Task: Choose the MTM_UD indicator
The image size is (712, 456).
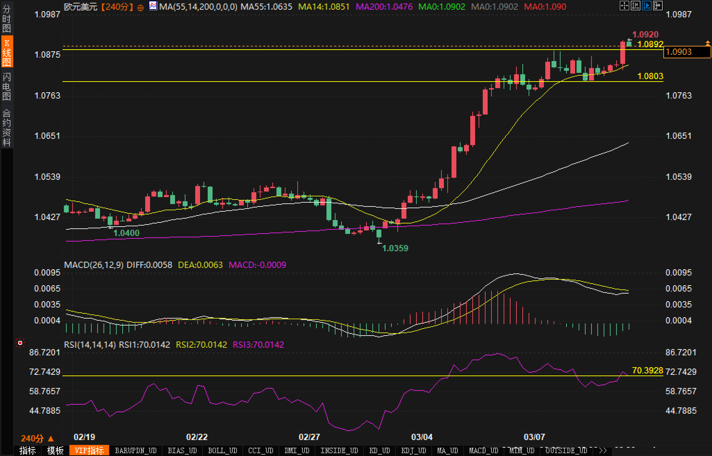Action: point(522,451)
